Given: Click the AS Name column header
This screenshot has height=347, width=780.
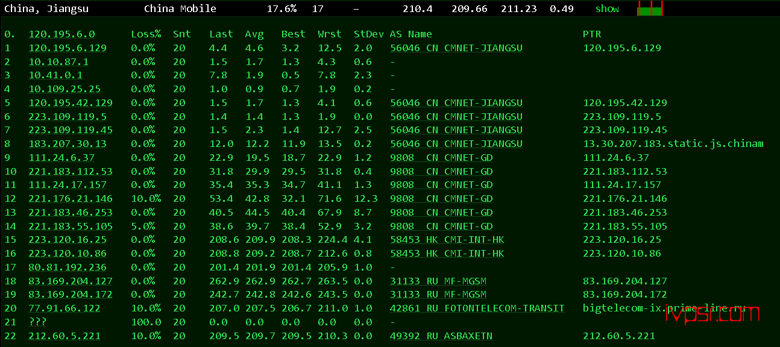Looking at the screenshot, I should point(411,34).
